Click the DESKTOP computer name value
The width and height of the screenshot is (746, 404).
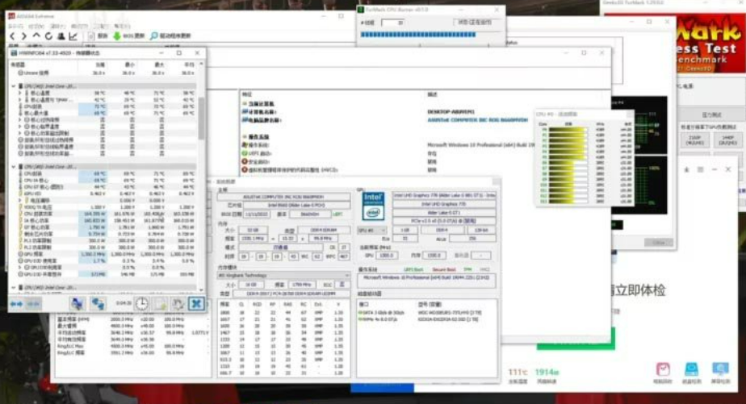tap(451, 112)
